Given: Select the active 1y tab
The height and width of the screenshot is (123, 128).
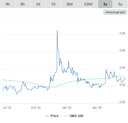Looking at the screenshot, I should [x=105, y=4].
